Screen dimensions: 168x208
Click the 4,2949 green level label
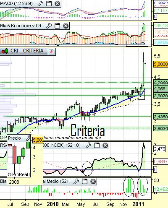[160, 83]
